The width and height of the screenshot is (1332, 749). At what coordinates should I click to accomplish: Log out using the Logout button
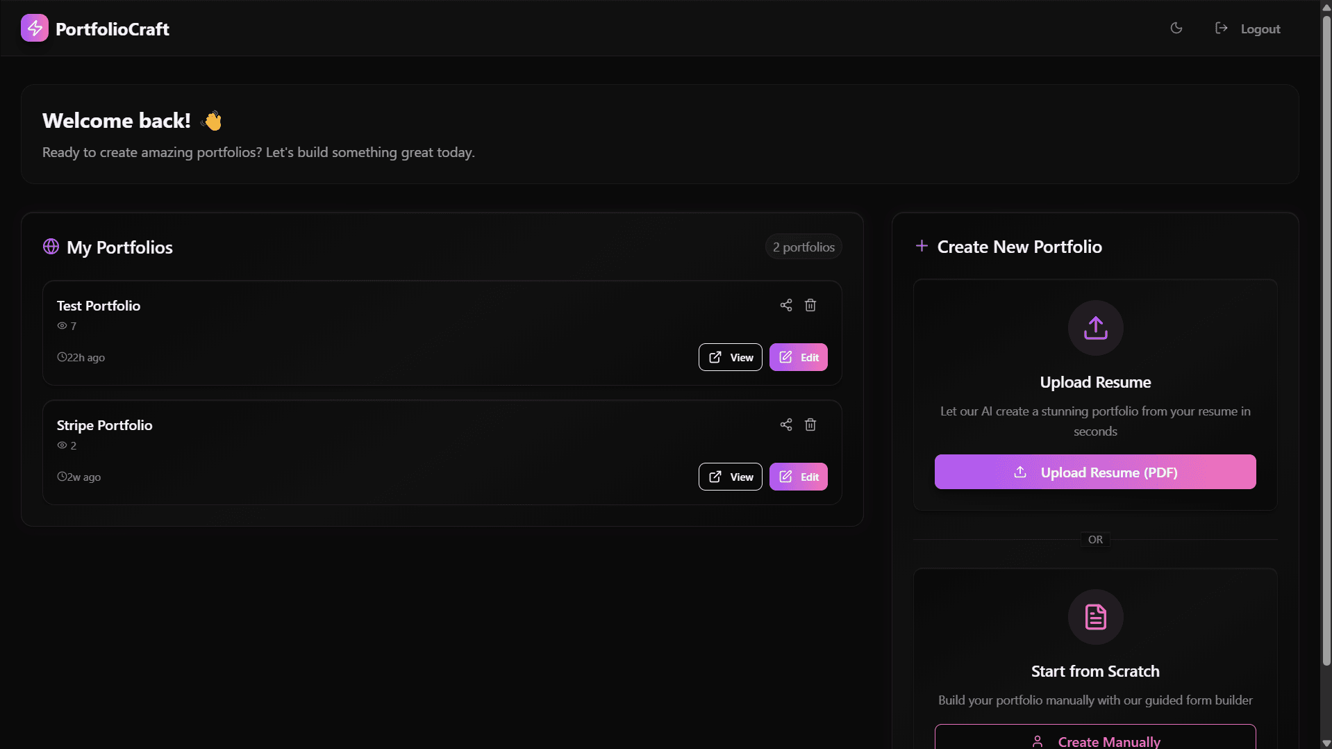tap(1248, 28)
